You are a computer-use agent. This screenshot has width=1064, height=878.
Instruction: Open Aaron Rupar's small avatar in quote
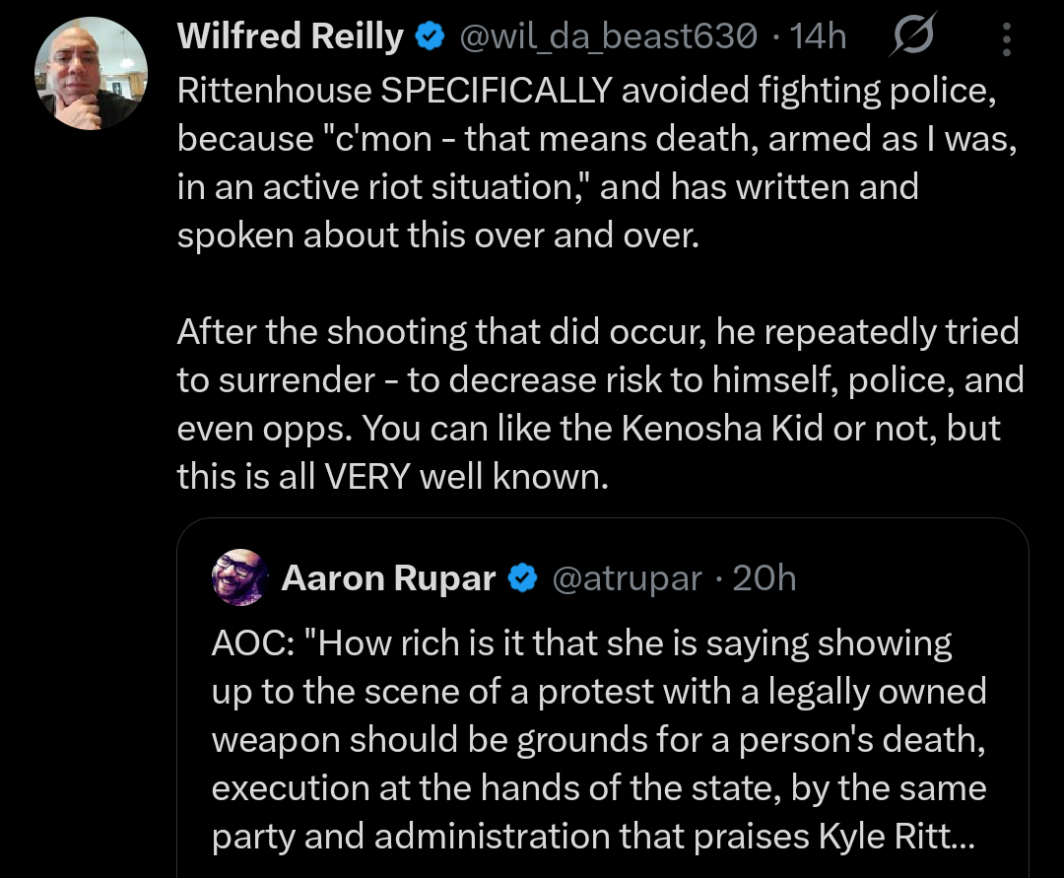click(240, 577)
